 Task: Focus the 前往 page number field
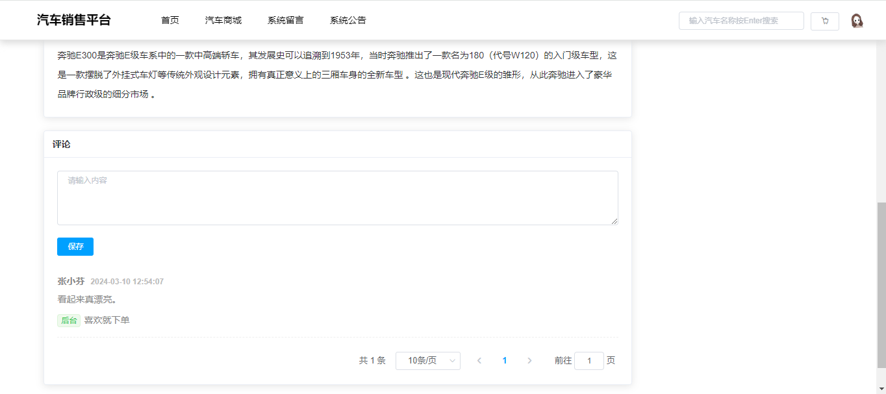pyautogui.click(x=589, y=361)
